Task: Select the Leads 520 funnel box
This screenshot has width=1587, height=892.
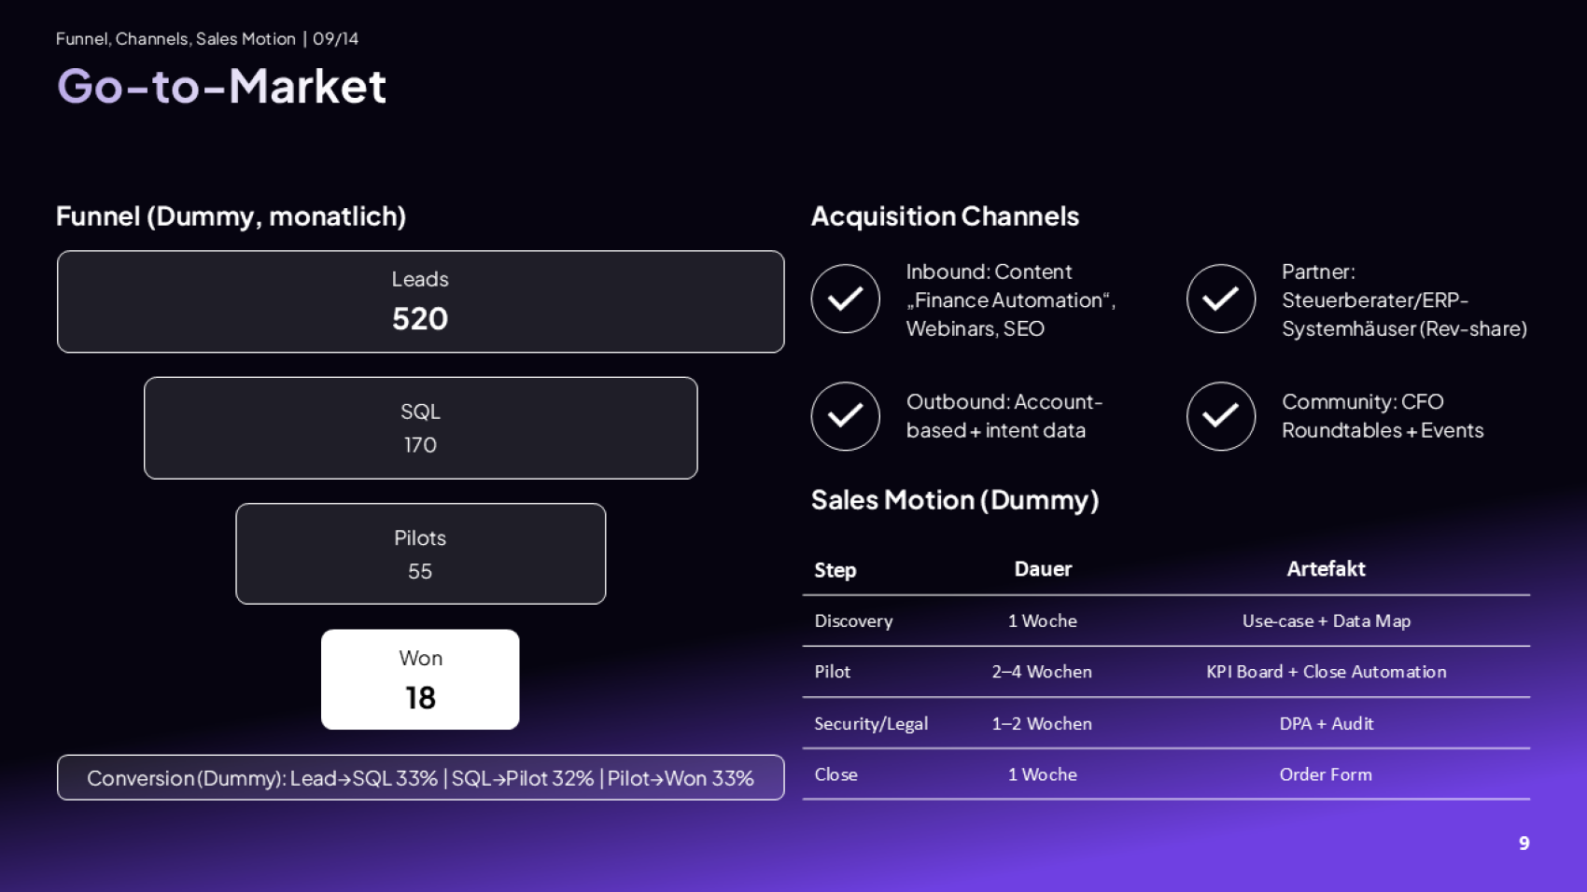Action: pyautogui.click(x=420, y=301)
